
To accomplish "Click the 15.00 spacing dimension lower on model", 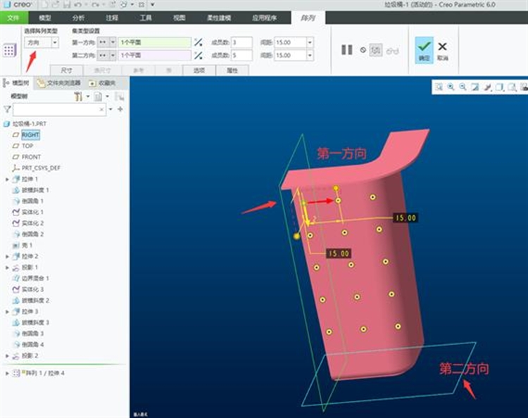I will pos(339,253).
